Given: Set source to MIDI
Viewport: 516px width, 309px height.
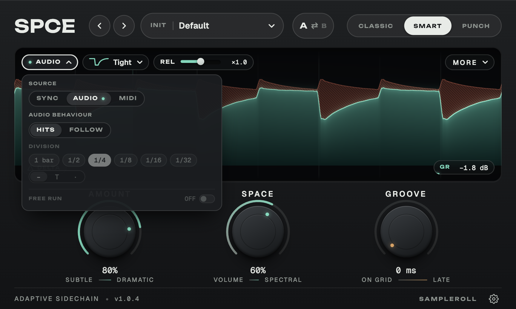Looking at the screenshot, I should click(128, 98).
